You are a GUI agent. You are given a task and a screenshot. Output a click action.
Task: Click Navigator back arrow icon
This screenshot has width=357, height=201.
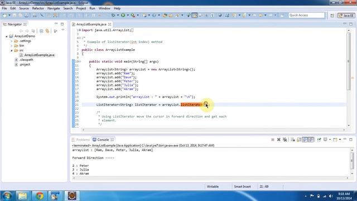21,31
